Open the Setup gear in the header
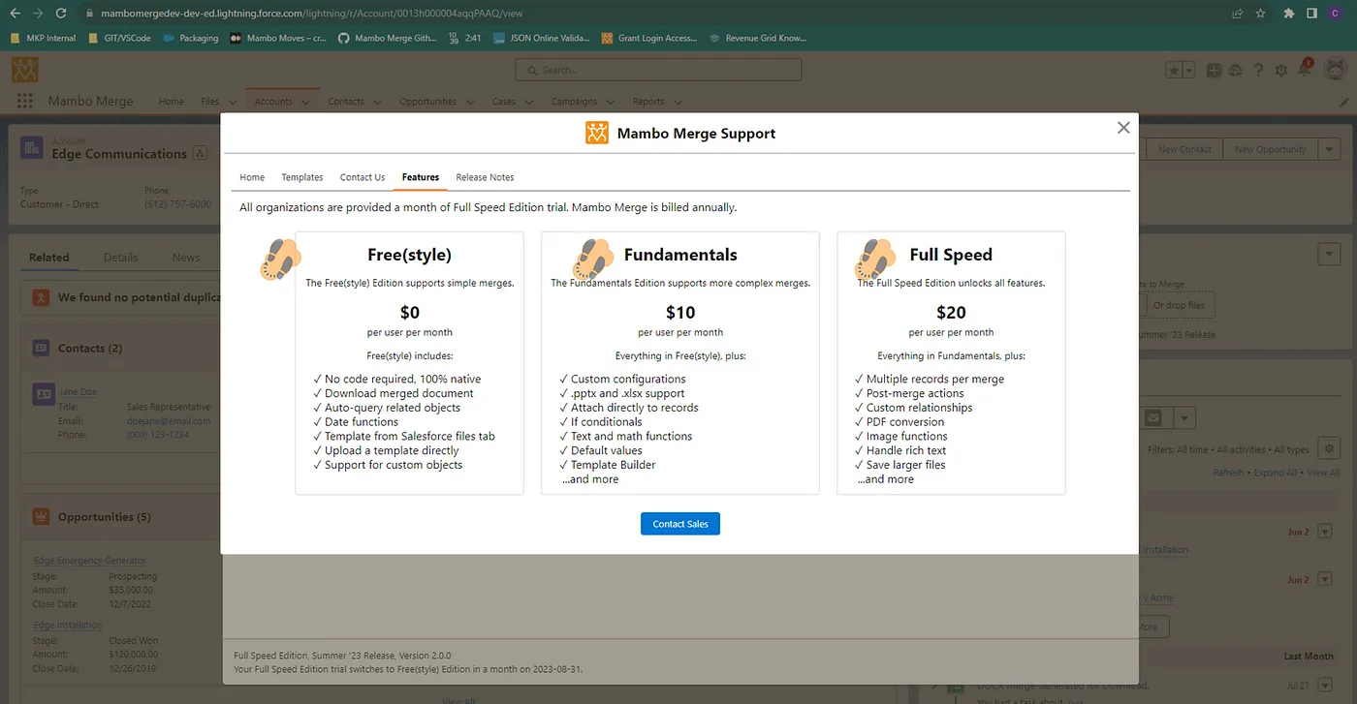Viewport: 1357px width, 704px height. pos(1281,71)
